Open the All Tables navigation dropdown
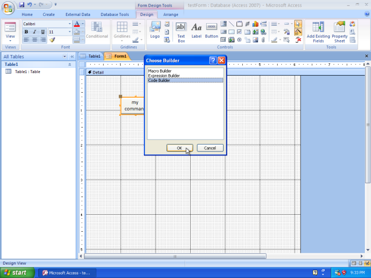 pyautogui.click(x=64, y=57)
